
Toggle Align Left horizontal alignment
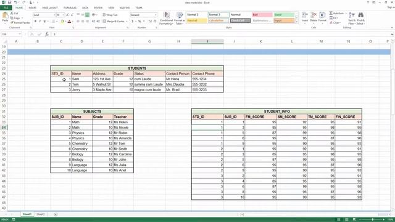click(x=78, y=22)
